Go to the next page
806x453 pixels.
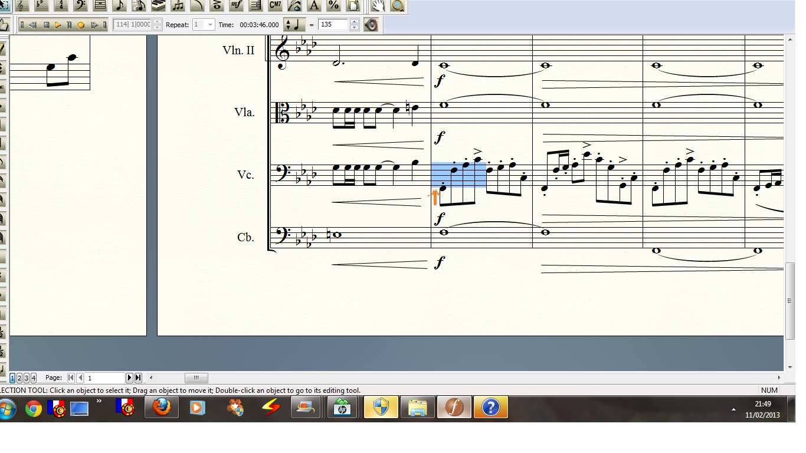[130, 377]
